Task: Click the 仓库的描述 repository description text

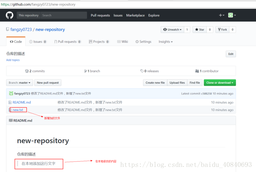Action: click(x=15, y=54)
